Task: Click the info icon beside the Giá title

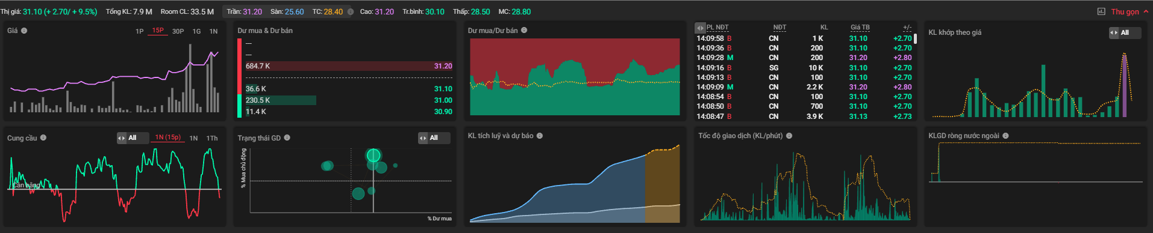Action: tap(24, 31)
